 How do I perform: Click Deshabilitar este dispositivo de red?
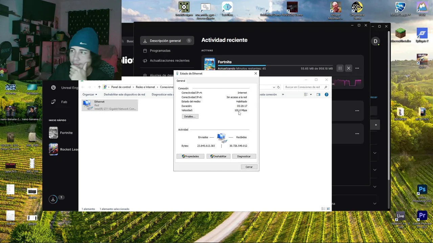click(x=124, y=94)
